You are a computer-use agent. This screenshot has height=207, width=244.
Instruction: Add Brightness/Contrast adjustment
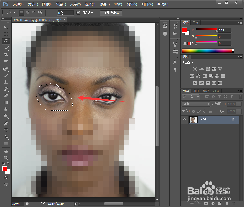click(x=195, y=69)
